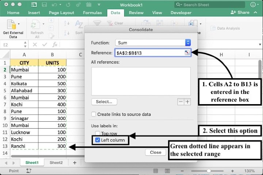Click the E2 Name Box
This screenshot has width=263, height=175.
[x=12, y=45]
